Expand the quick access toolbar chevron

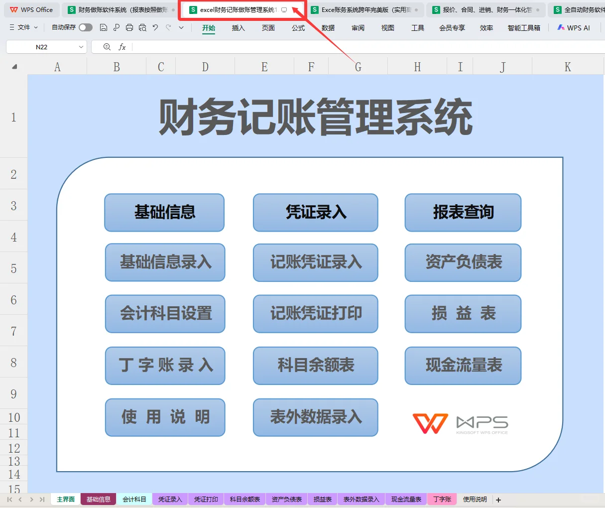point(181,28)
